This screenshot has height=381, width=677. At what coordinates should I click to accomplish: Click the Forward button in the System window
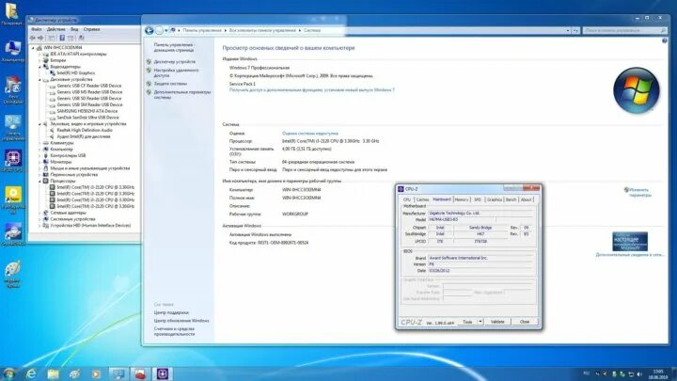(x=159, y=30)
